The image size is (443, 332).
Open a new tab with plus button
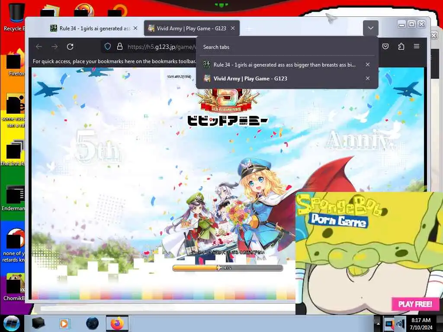[249, 28]
